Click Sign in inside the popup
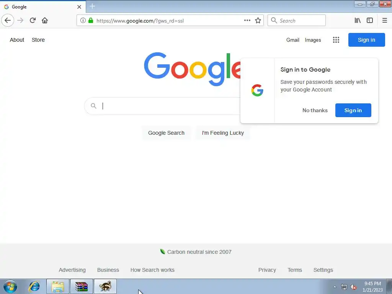This screenshot has width=392, height=294. pyautogui.click(x=353, y=110)
